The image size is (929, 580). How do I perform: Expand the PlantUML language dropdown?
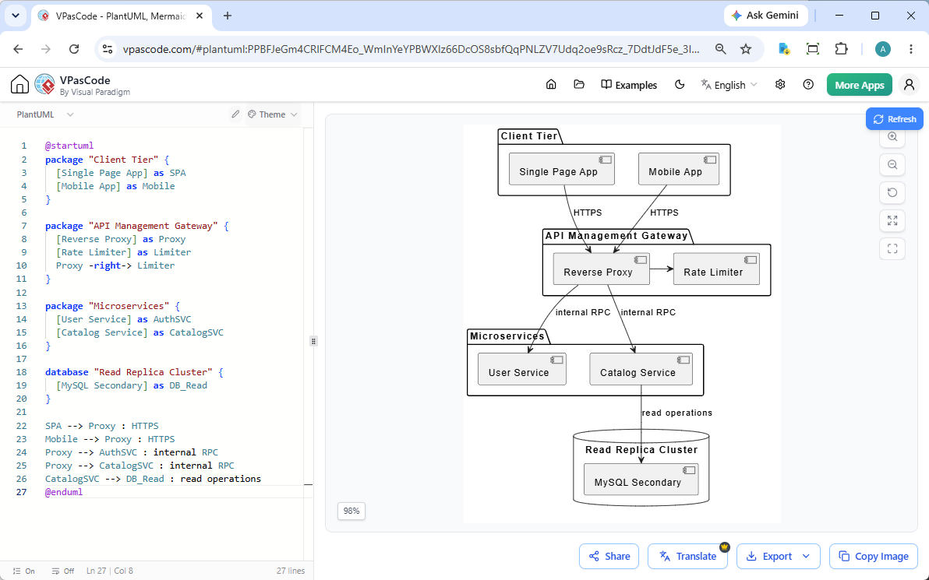(x=45, y=114)
